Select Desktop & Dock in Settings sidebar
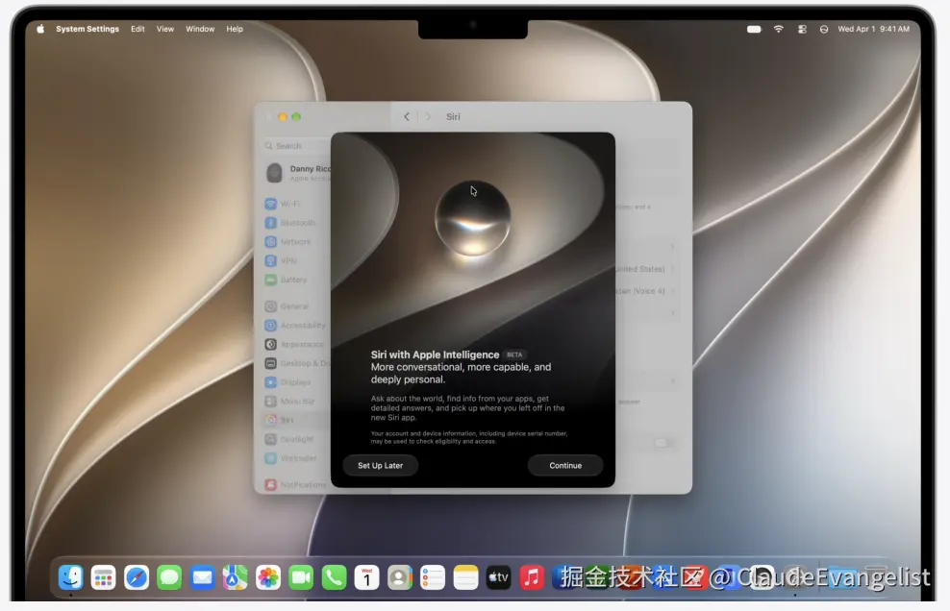Screen dimensions: 950x611 (297, 363)
